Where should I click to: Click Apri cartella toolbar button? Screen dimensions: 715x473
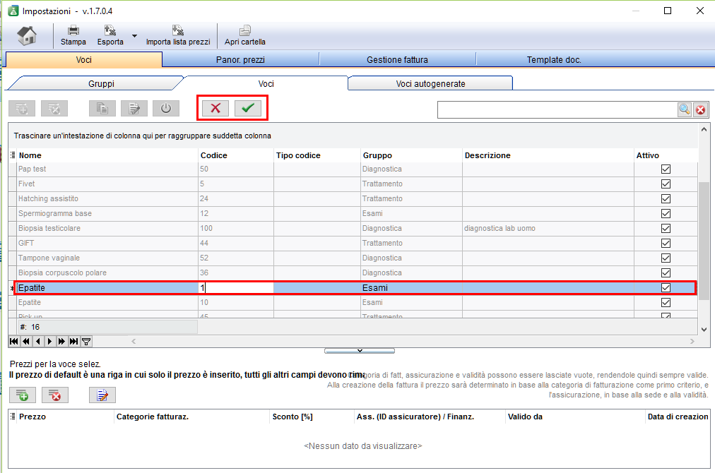[x=245, y=35]
